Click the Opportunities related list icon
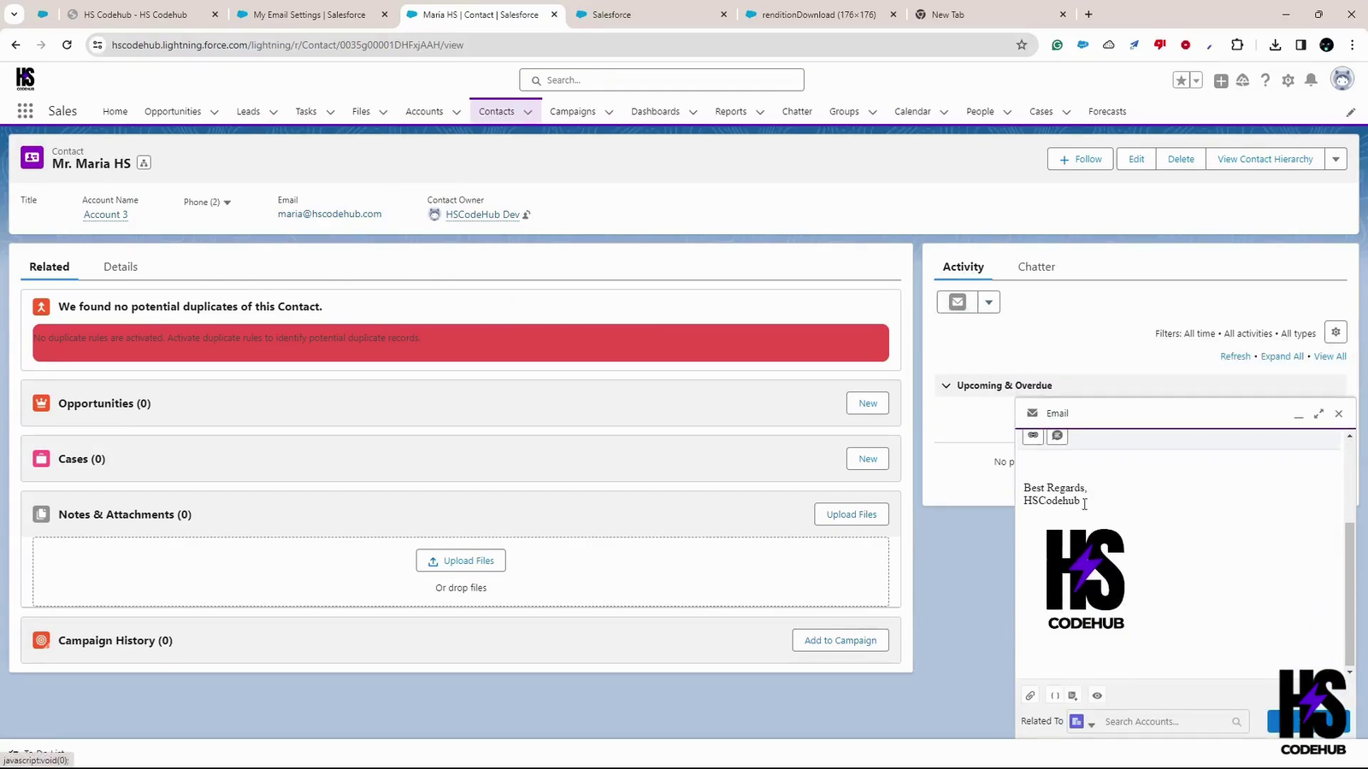1368x769 pixels. (41, 403)
